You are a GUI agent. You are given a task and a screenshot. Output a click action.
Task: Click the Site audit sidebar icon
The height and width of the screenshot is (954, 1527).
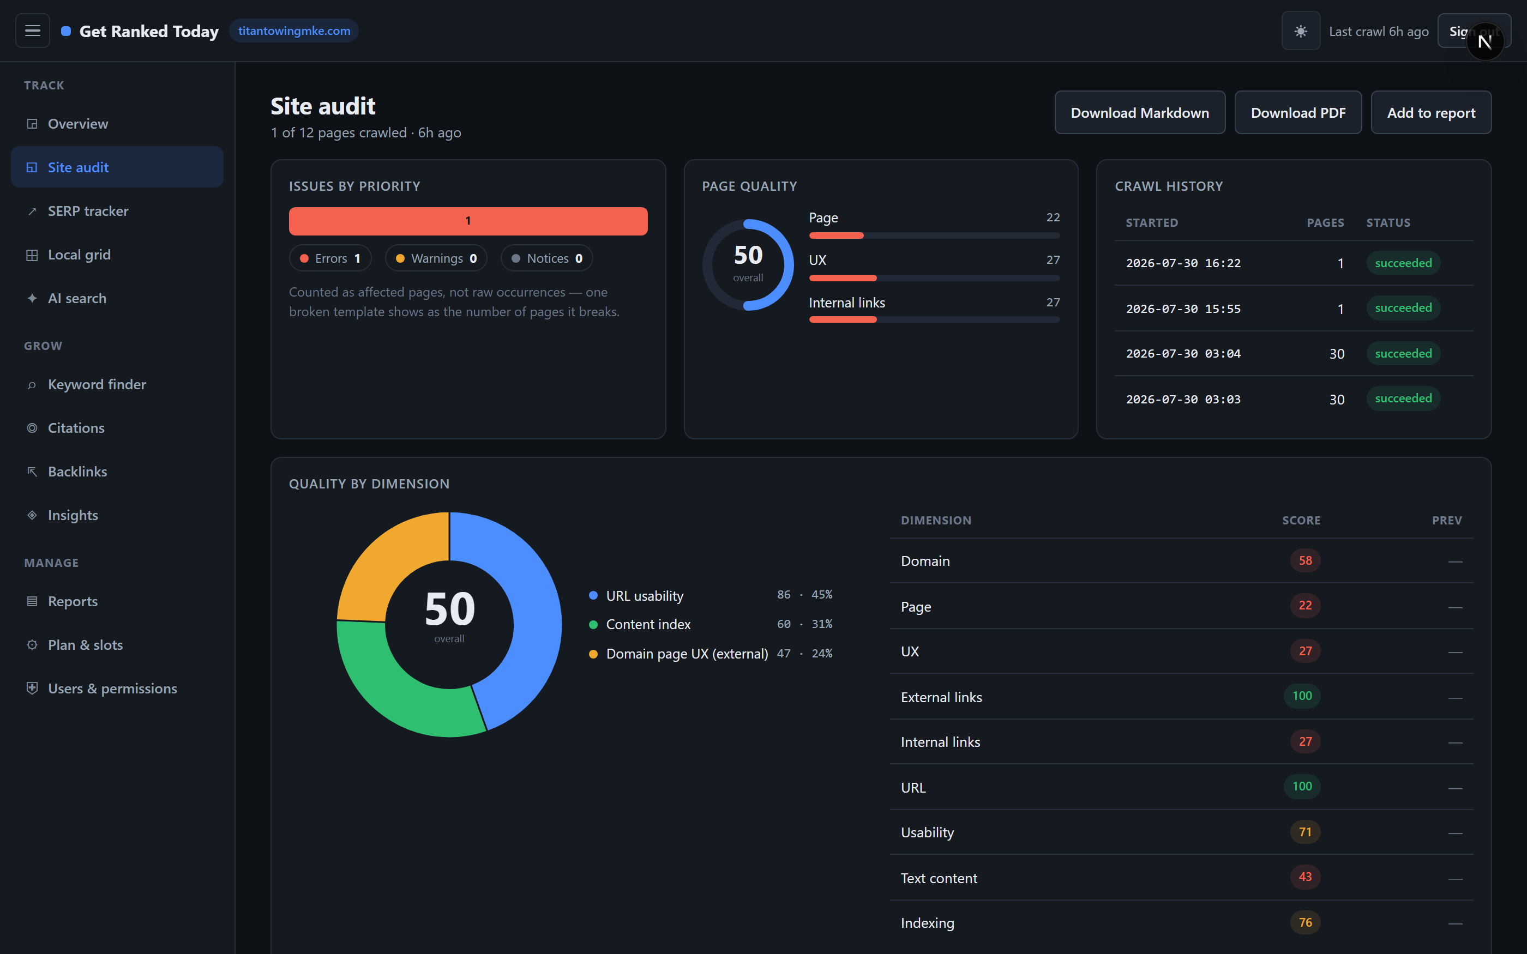32,167
